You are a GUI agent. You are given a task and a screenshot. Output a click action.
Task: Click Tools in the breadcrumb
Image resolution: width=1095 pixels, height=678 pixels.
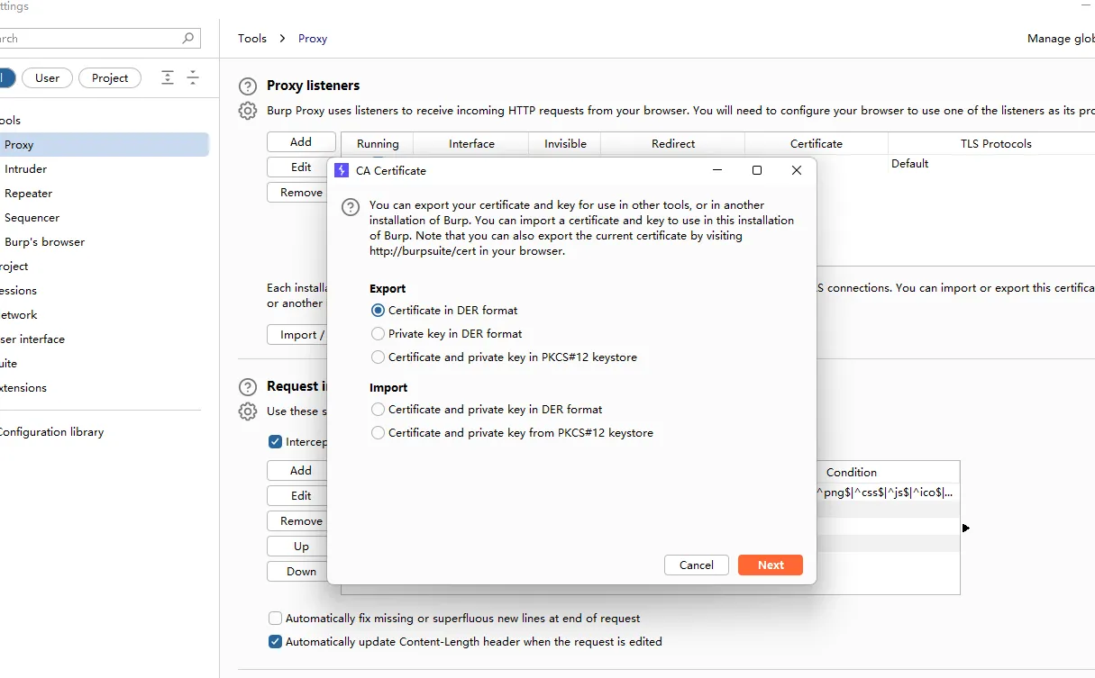252,39
